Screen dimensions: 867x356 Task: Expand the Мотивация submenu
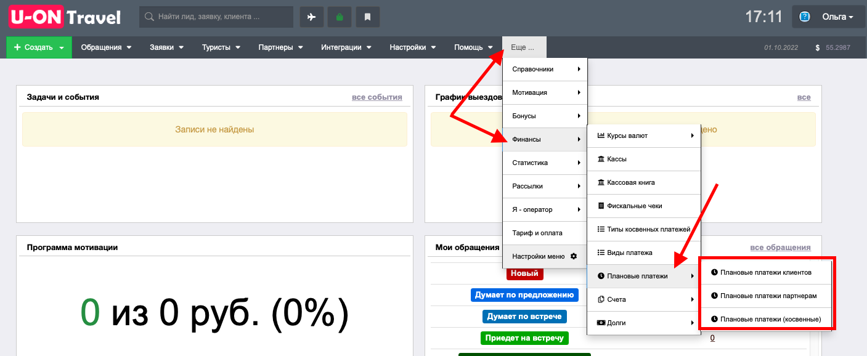545,92
